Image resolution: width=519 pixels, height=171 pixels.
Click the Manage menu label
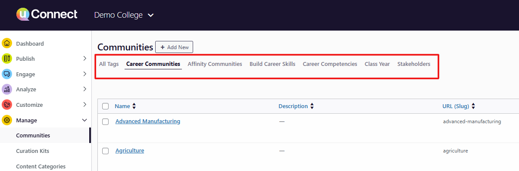click(26, 120)
